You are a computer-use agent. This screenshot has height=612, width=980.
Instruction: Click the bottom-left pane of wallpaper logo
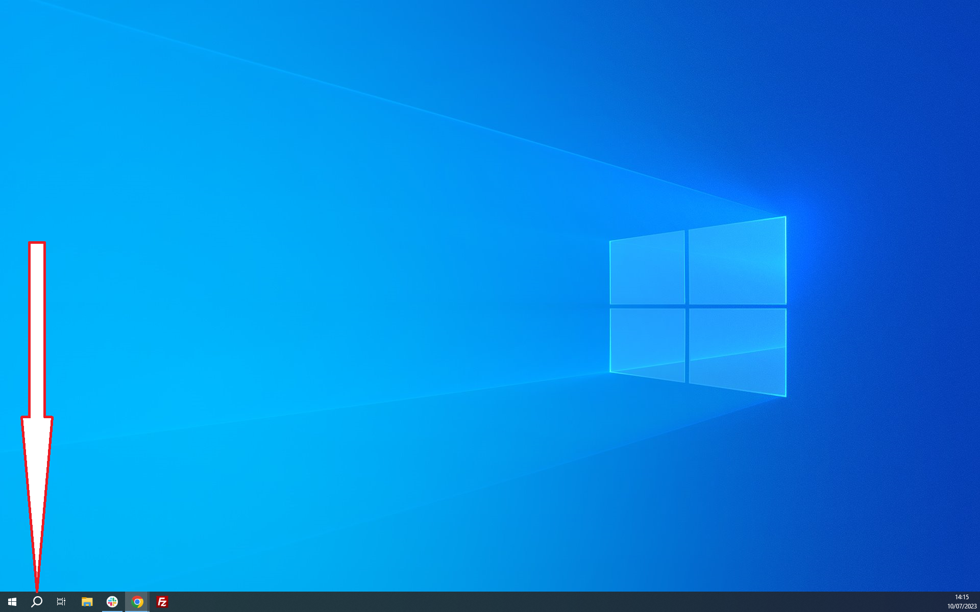(647, 343)
